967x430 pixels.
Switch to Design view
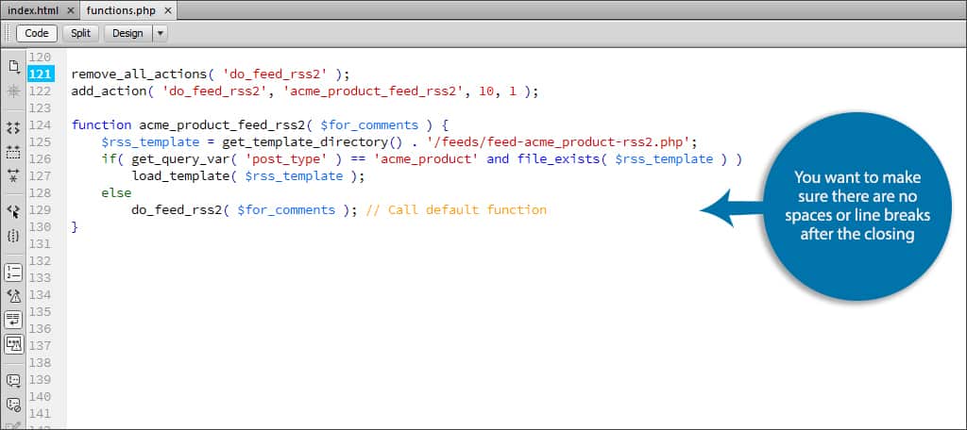pos(127,33)
